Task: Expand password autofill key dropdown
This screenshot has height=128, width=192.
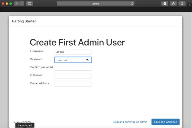Action: tap(88, 60)
